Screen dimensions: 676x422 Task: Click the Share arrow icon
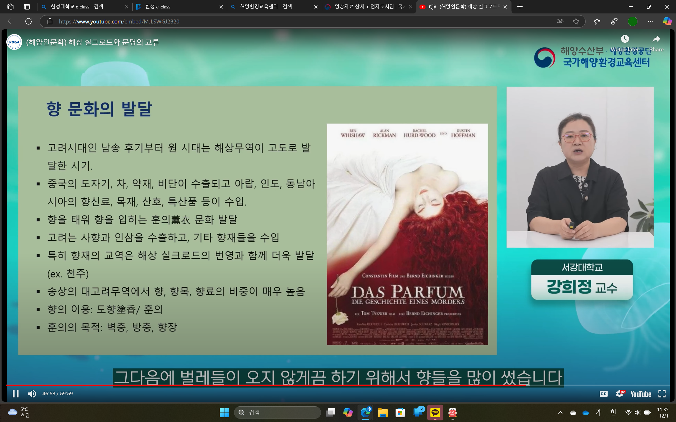point(656,39)
